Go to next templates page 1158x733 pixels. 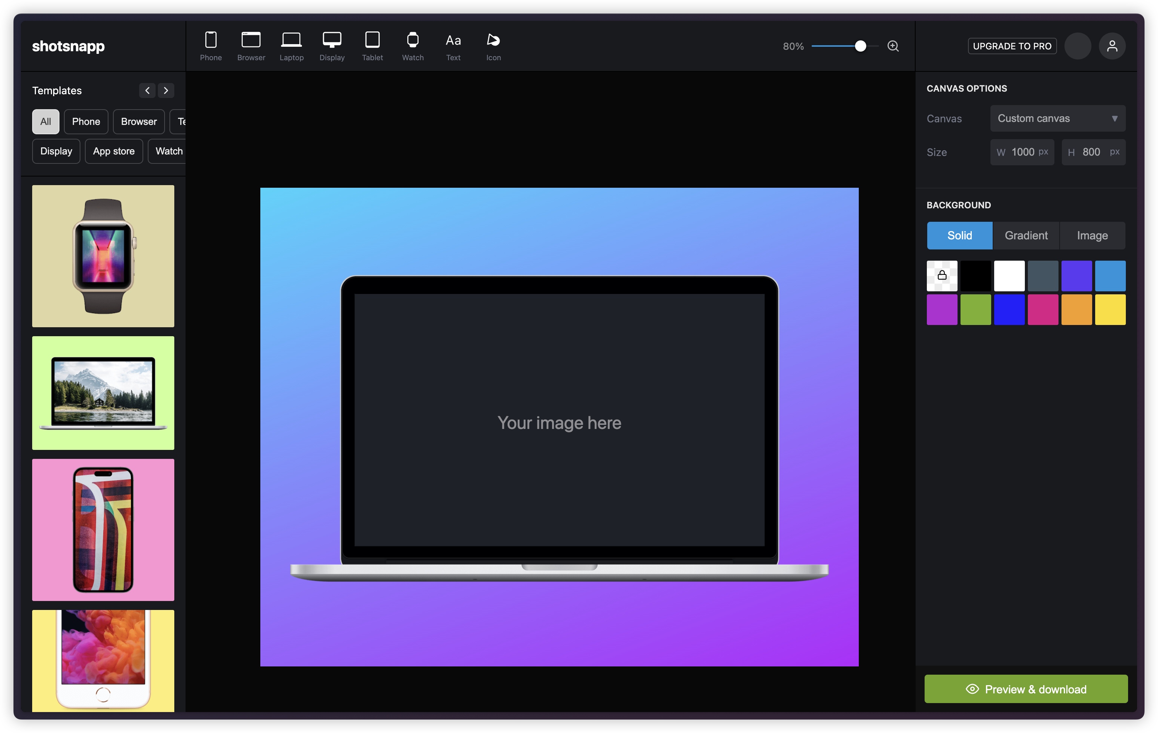[166, 91]
